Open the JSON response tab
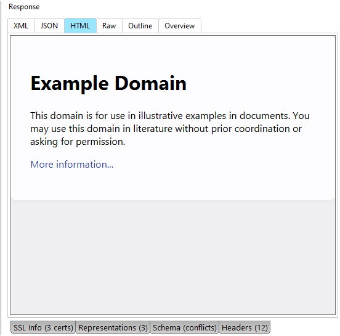The image size is (340, 336). 49,26
